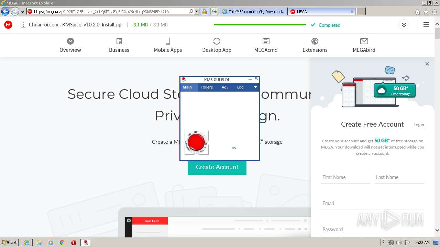Screen dimensions: 440x247
Task: Click the green Create Account button
Action: tap(217, 167)
